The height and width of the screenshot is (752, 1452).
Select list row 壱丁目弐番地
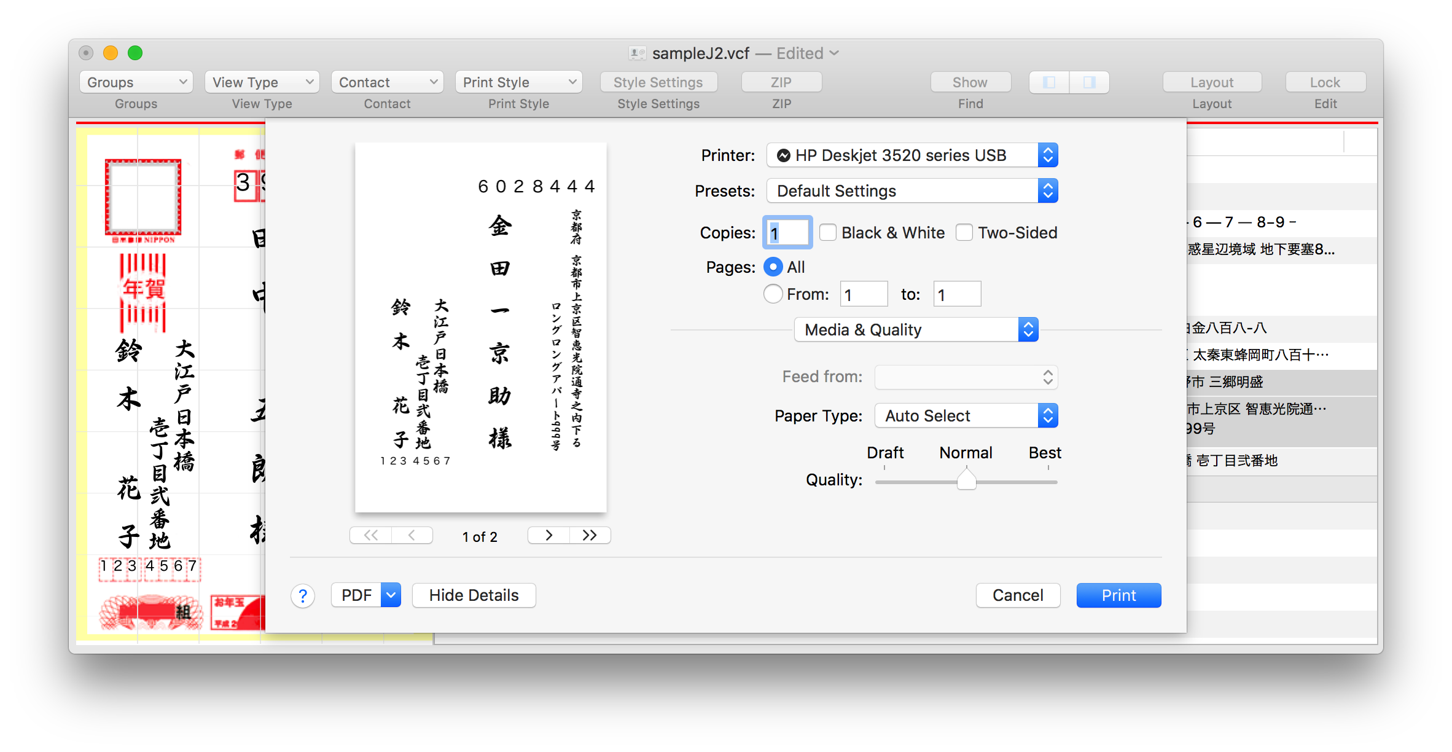(1282, 461)
